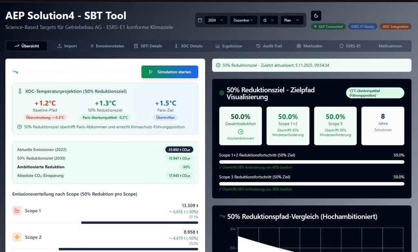Image resolution: width=418 pixels, height=252 pixels.
Task: Click the XDC-Integration badge
Action: [x=395, y=27]
